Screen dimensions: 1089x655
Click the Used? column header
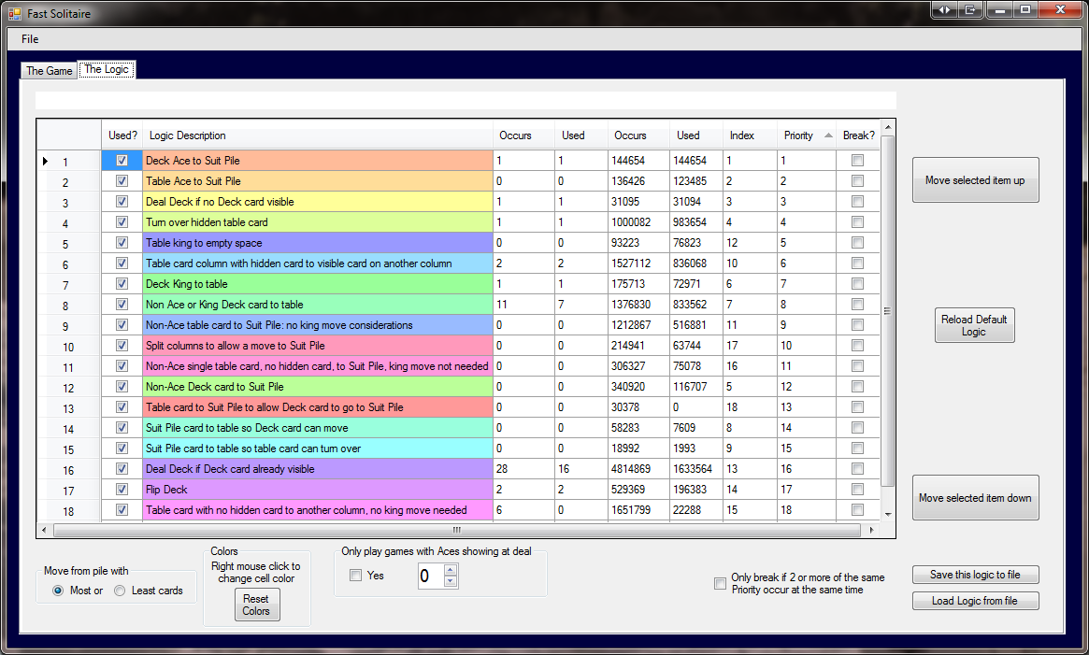[122, 135]
